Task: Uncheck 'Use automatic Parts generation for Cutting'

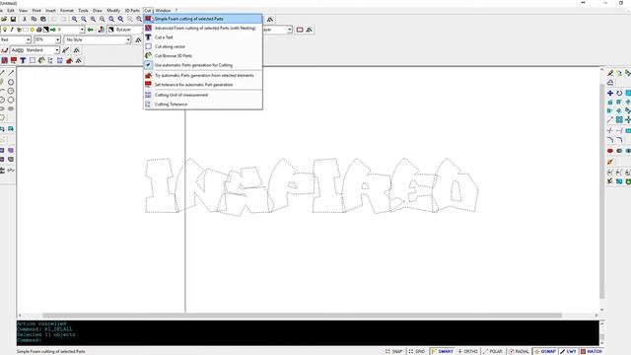Action: click(x=203, y=65)
